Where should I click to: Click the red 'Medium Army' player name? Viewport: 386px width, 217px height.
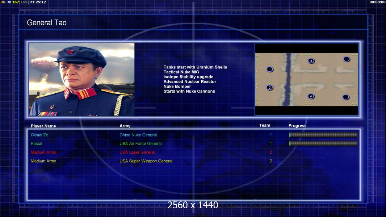pos(43,152)
